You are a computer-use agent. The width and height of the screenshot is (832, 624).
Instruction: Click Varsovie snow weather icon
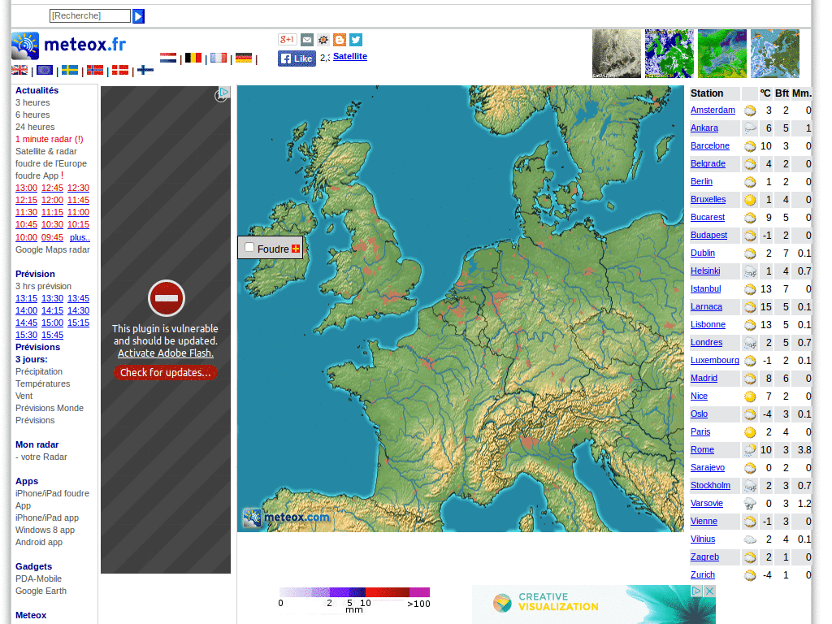750,504
